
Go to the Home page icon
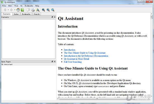click(18, 10)
